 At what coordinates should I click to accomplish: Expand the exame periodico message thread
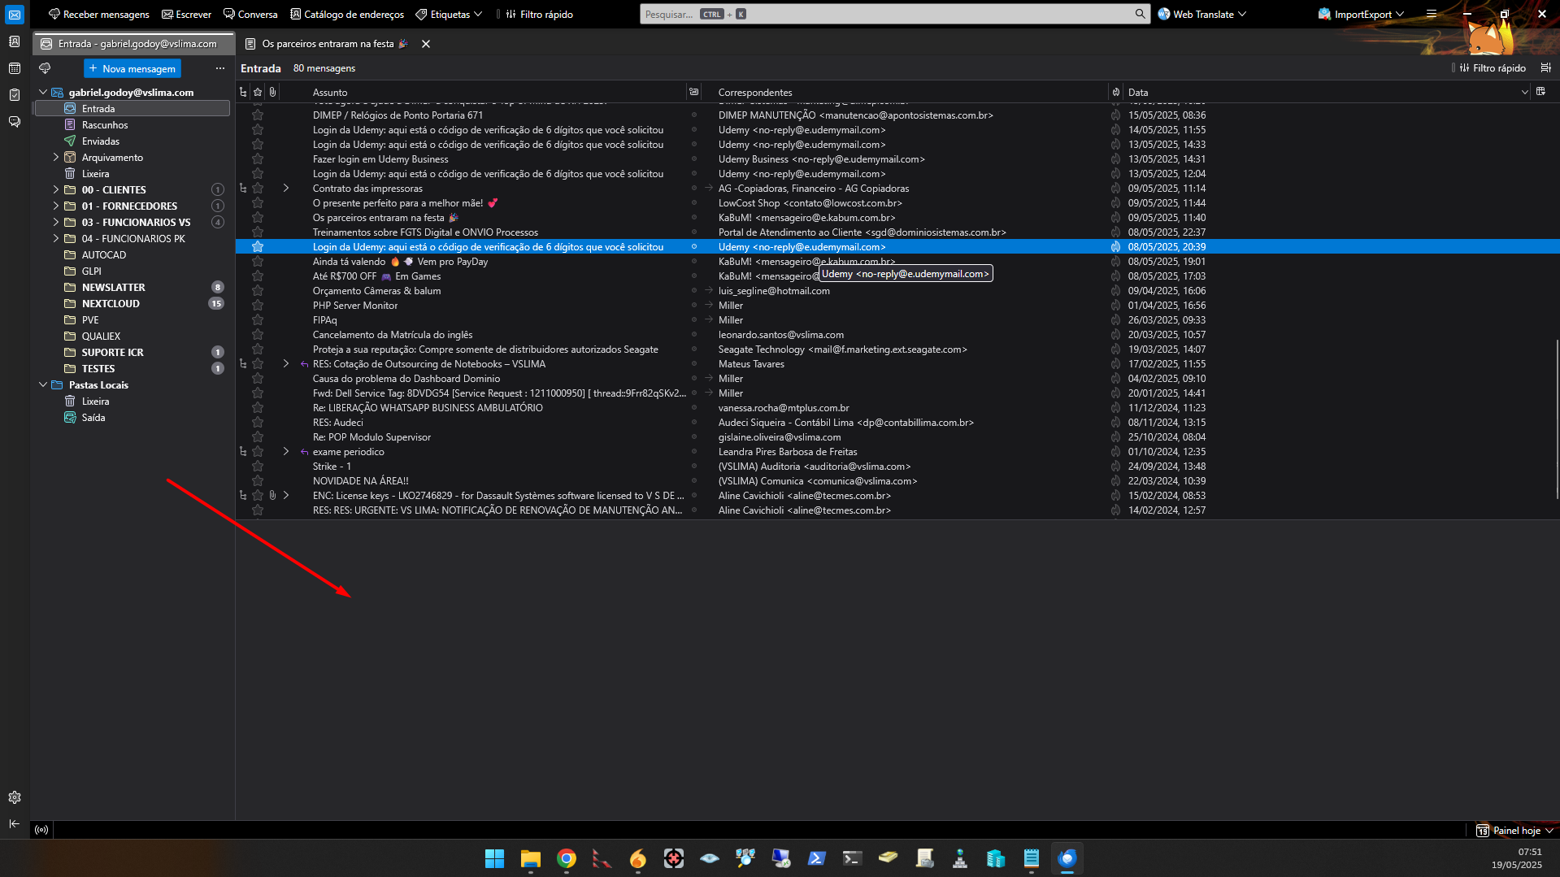tap(286, 452)
